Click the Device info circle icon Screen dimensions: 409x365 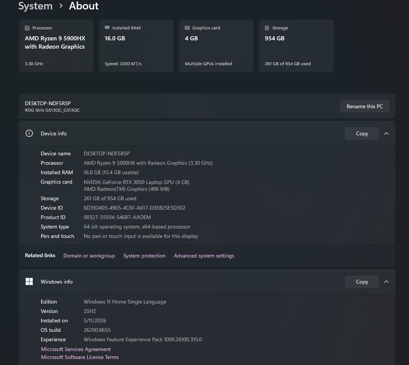pyautogui.click(x=29, y=133)
